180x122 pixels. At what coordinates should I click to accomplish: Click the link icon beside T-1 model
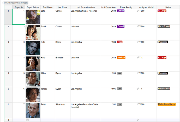point(138,89)
